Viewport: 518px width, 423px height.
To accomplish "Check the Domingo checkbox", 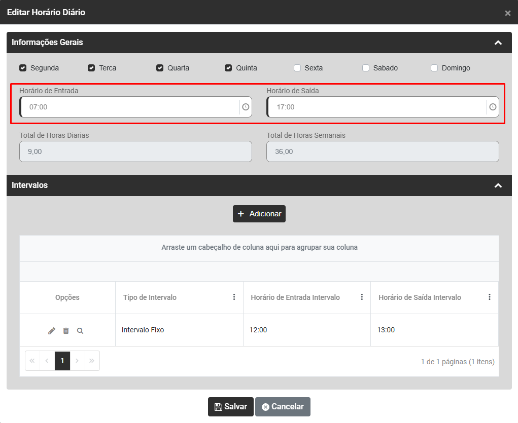I will (x=434, y=68).
